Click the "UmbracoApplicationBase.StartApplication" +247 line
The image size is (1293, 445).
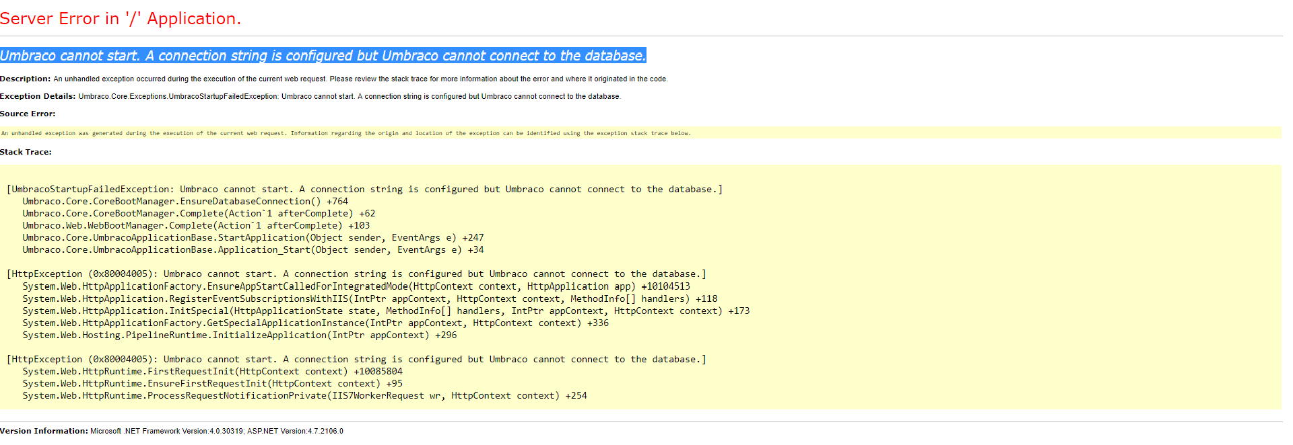point(253,238)
